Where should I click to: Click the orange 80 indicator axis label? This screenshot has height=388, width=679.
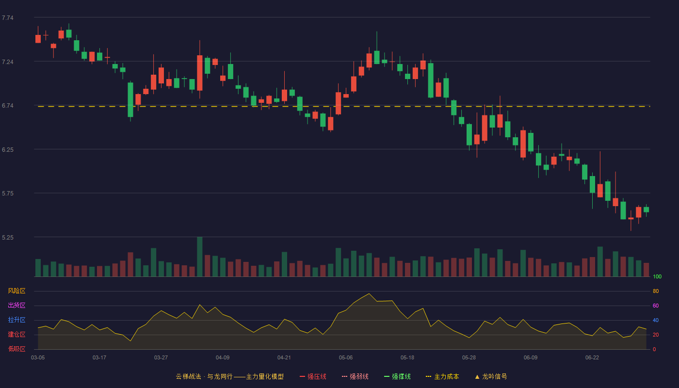point(656,291)
